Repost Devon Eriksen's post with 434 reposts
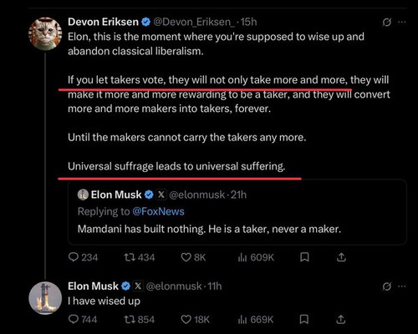This screenshot has height=334, width=418. [x=139, y=257]
